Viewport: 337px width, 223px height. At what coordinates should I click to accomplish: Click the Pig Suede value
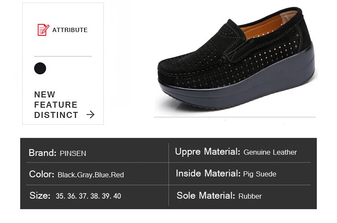pos(260,174)
